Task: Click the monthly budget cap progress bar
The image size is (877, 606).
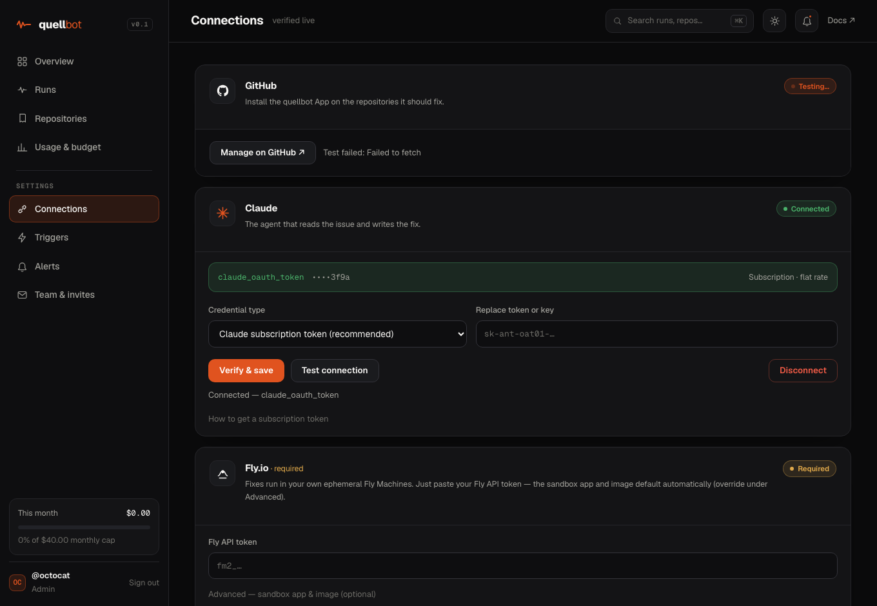Action: pos(84,527)
